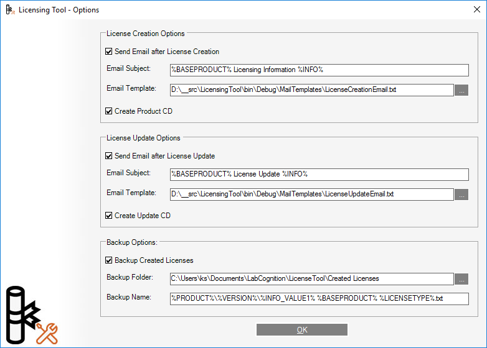Viewport: 487px width, 348px height.
Task: Browse for License Creation email template file
Action: pos(461,90)
